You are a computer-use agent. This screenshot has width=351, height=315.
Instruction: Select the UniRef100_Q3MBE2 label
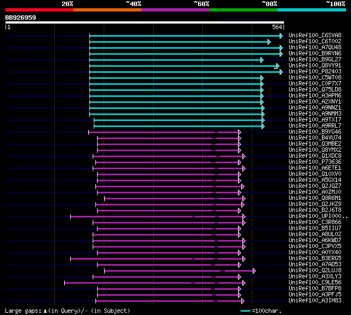pos(315,144)
